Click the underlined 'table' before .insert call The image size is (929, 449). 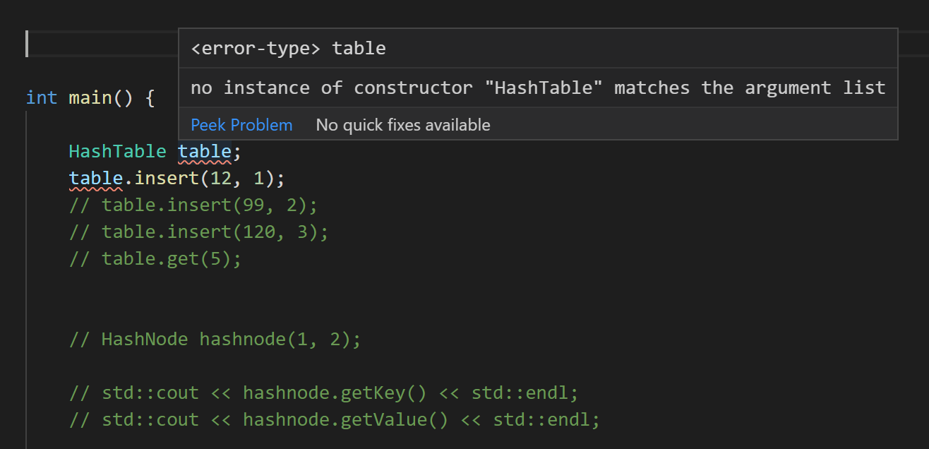pos(95,178)
